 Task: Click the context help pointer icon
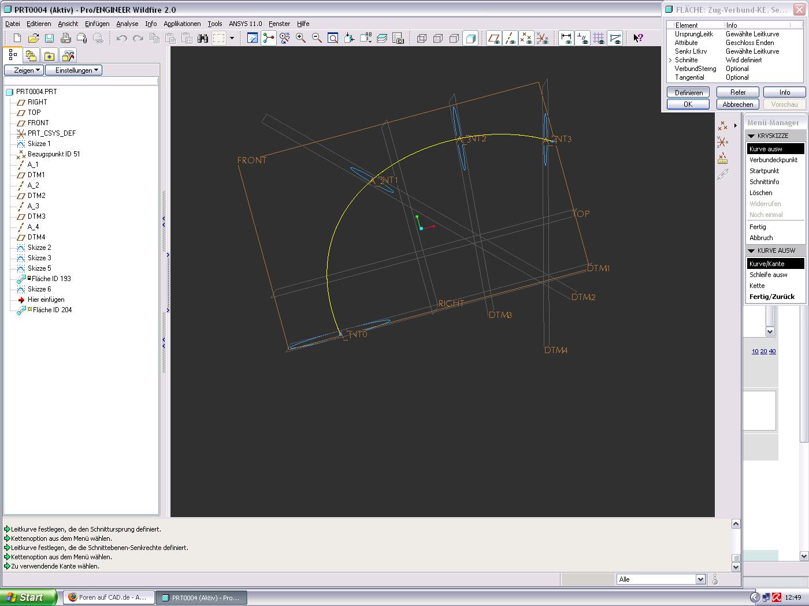[638, 38]
